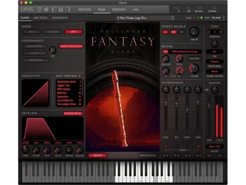Click the reverb Predelay knob
This screenshot has width=246, height=185.
click(x=166, y=59)
